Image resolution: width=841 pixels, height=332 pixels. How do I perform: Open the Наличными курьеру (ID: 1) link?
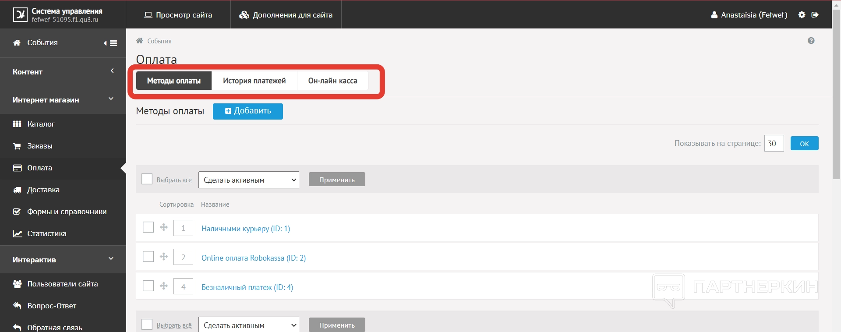[246, 229]
